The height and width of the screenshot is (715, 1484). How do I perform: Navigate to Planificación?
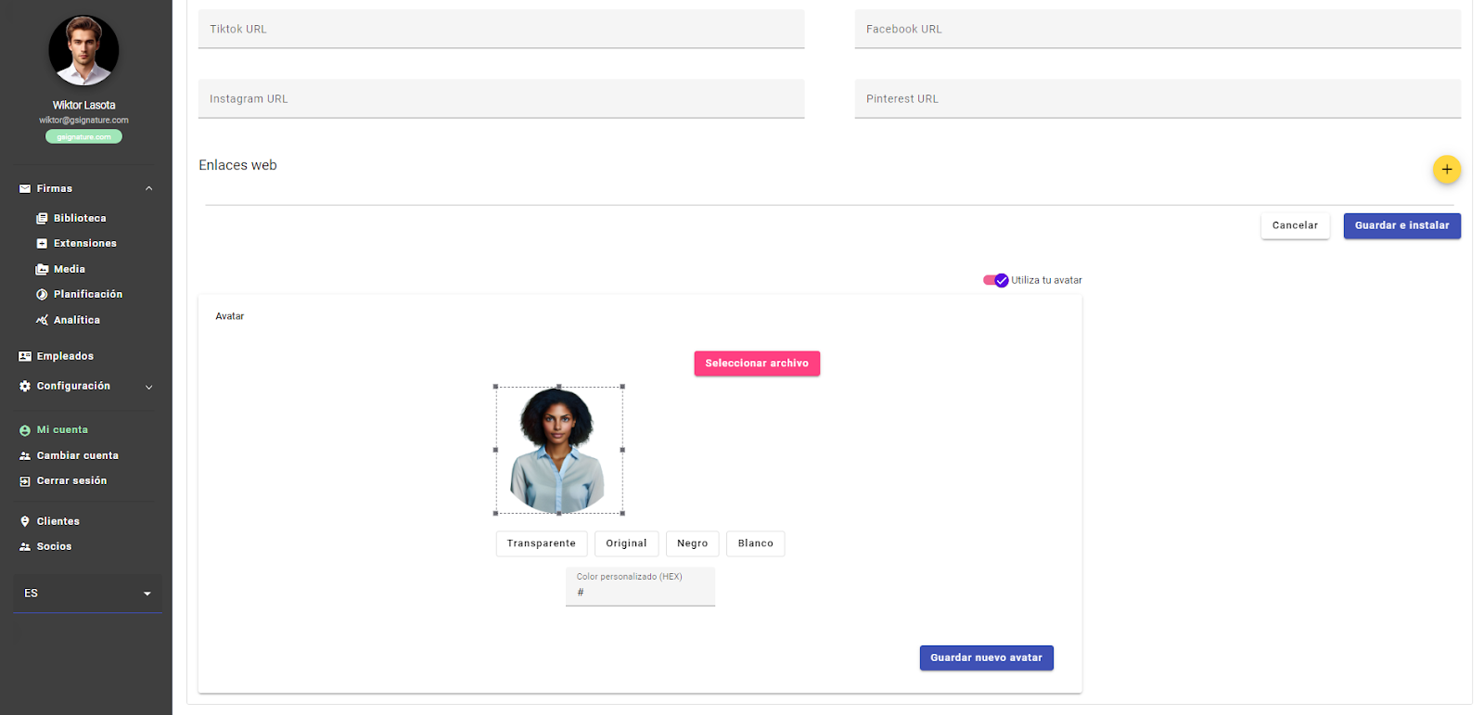click(88, 294)
